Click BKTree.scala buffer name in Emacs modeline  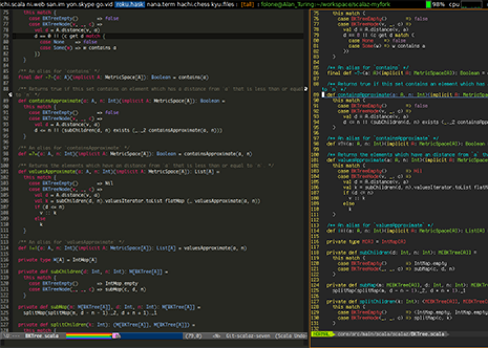point(41,335)
